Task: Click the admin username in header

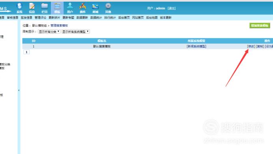Action: click(160, 8)
